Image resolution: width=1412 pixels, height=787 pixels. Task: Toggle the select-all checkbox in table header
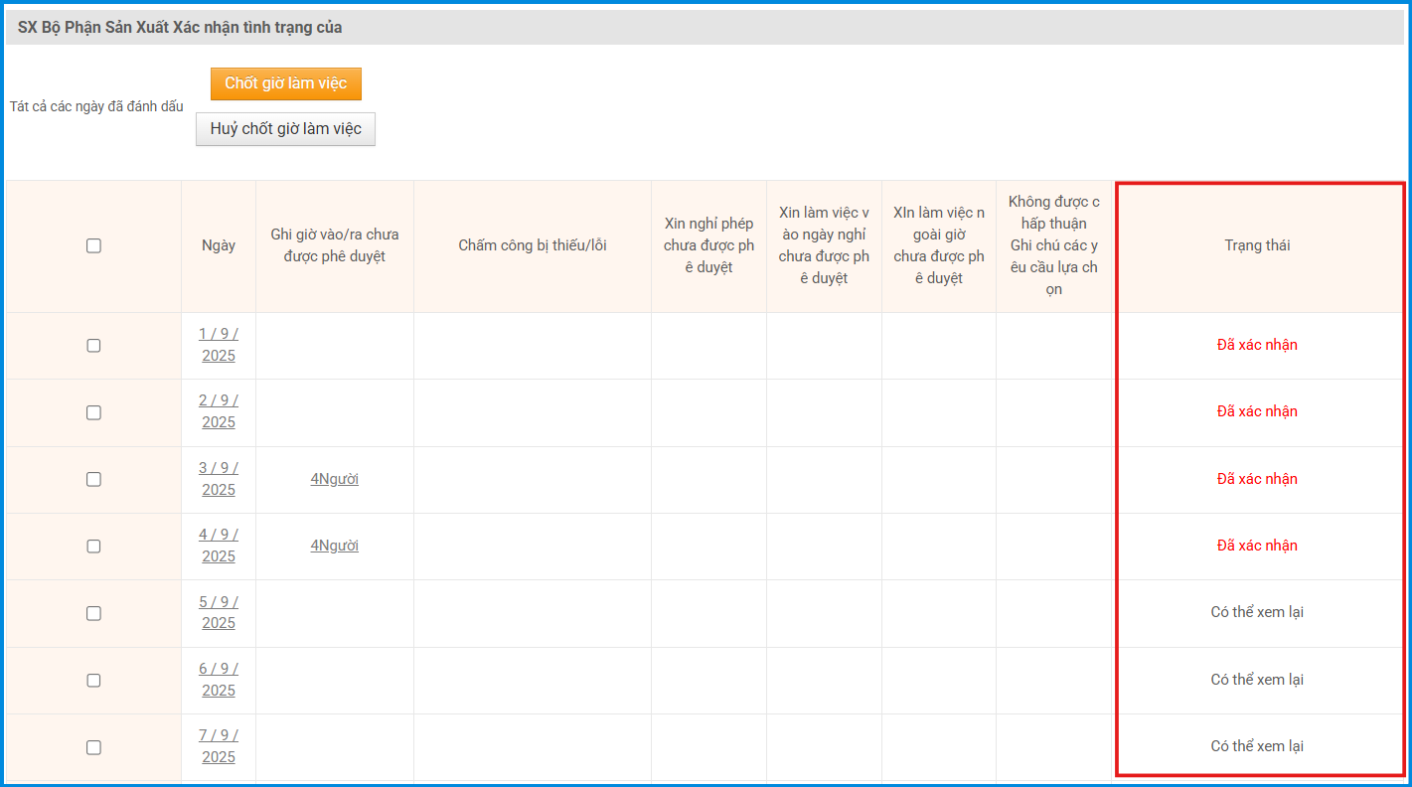(93, 245)
